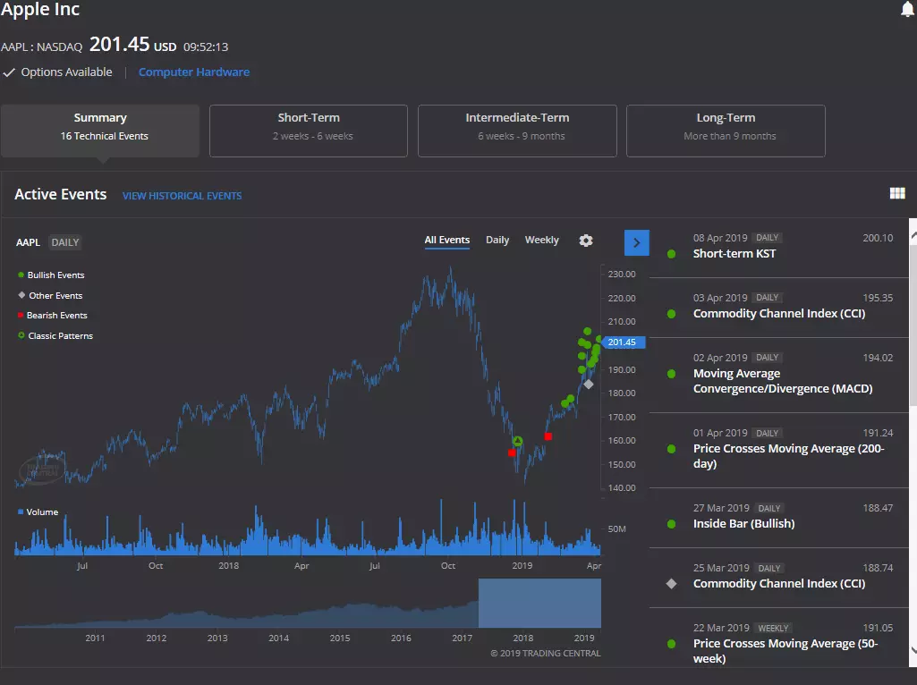The height and width of the screenshot is (685, 917).
Task: Click the 201.45 current price label
Action: pyautogui.click(x=624, y=342)
